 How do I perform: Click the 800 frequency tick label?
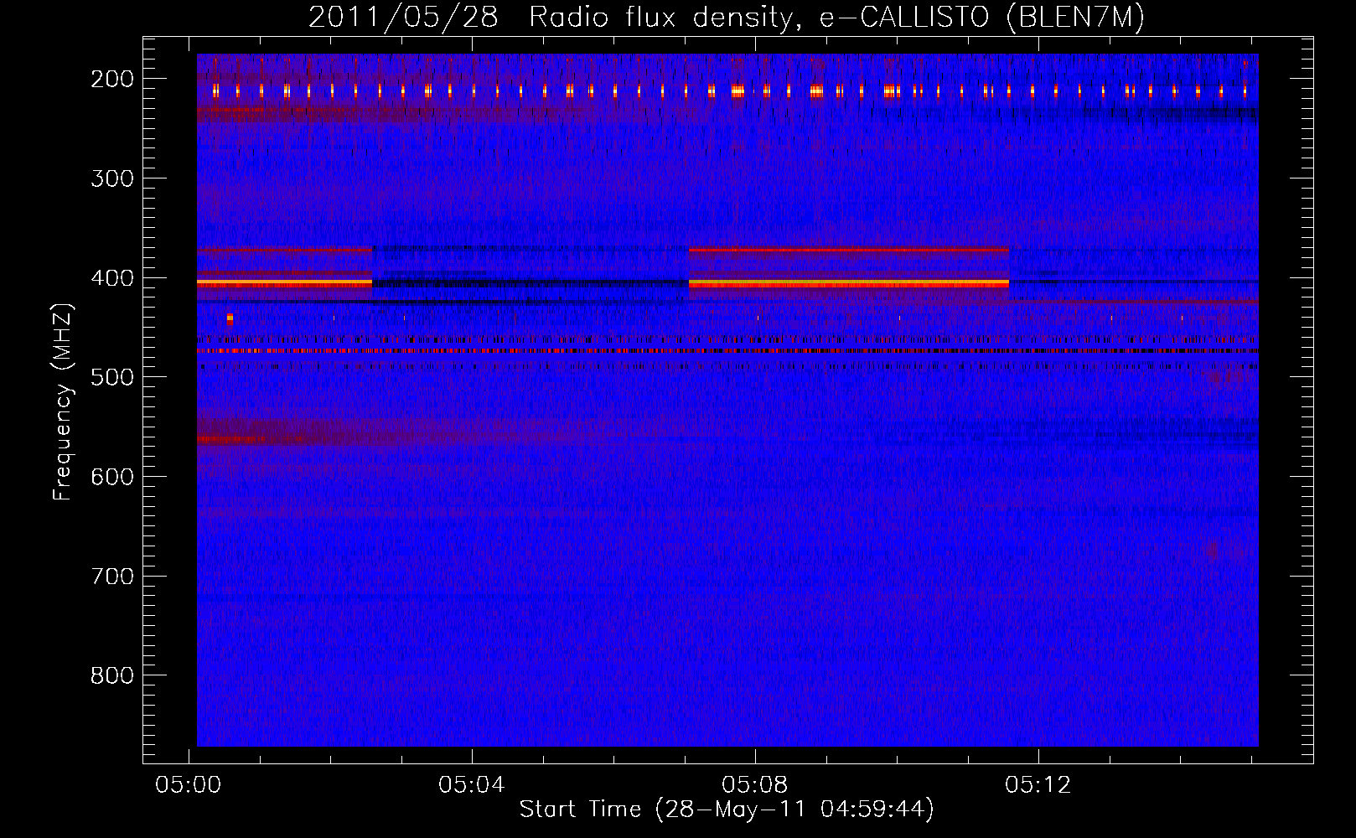coord(112,675)
